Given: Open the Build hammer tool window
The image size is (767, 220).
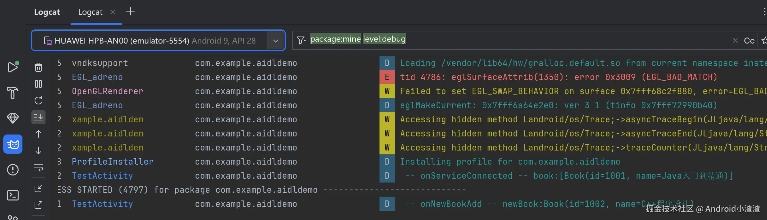Looking at the screenshot, I should (13, 93).
